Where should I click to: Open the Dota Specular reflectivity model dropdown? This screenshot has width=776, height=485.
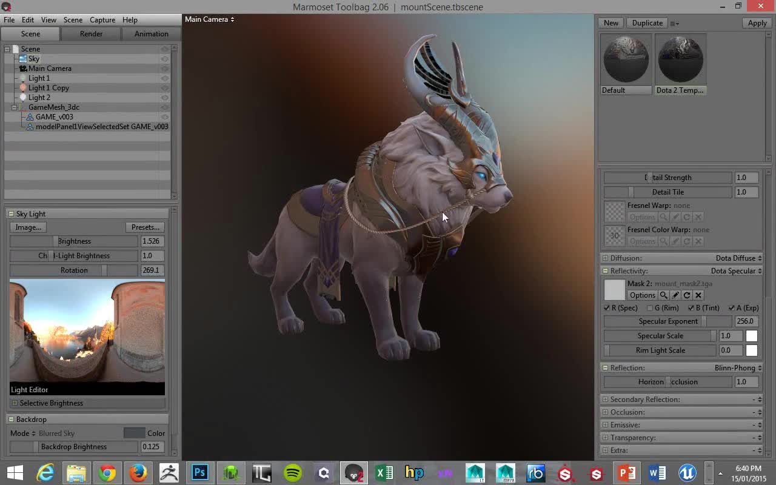coord(736,271)
